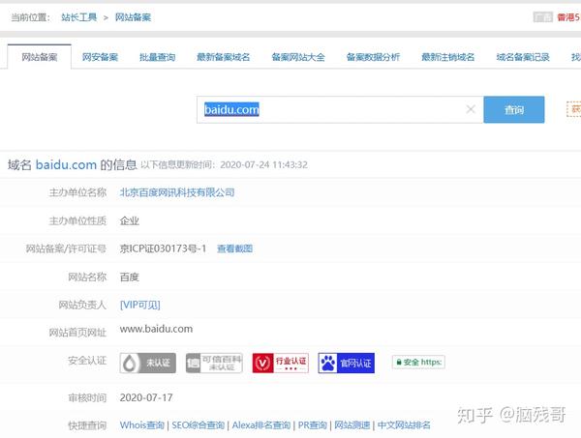Open the 最新注销域名 tab

447,57
